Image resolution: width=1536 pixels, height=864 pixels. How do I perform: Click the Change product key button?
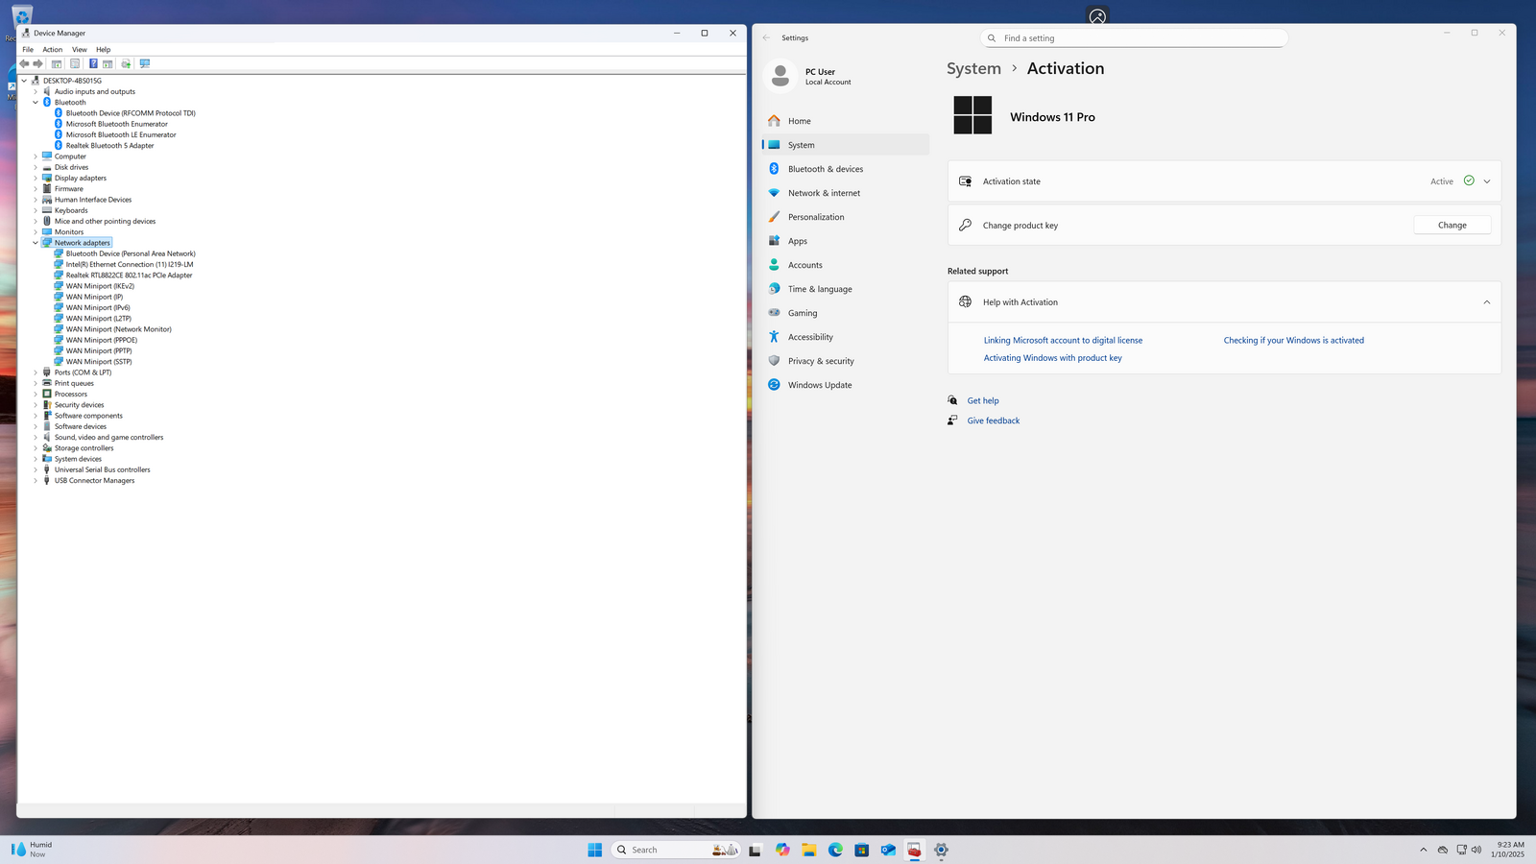pos(1452,226)
